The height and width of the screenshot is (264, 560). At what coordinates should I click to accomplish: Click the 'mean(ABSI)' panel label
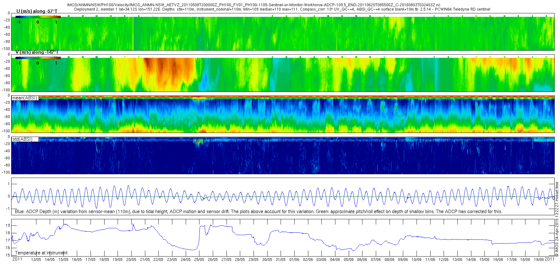point(25,98)
